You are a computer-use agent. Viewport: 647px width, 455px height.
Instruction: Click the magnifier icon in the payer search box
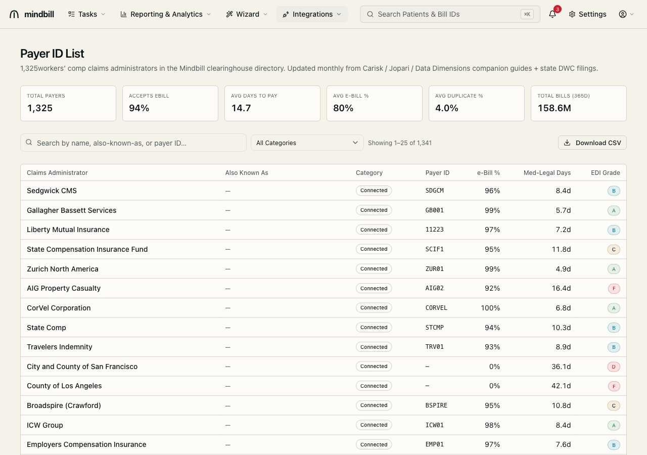tap(29, 143)
